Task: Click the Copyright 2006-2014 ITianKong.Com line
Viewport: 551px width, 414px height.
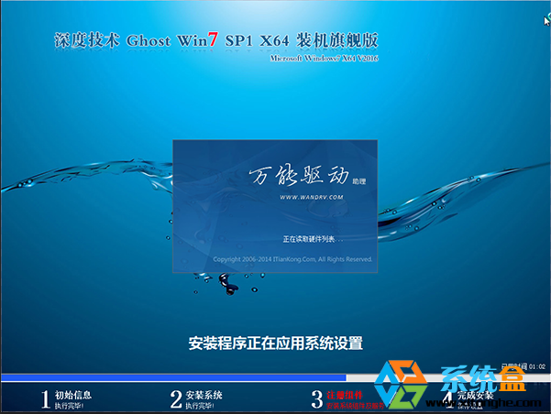Action: (292, 259)
